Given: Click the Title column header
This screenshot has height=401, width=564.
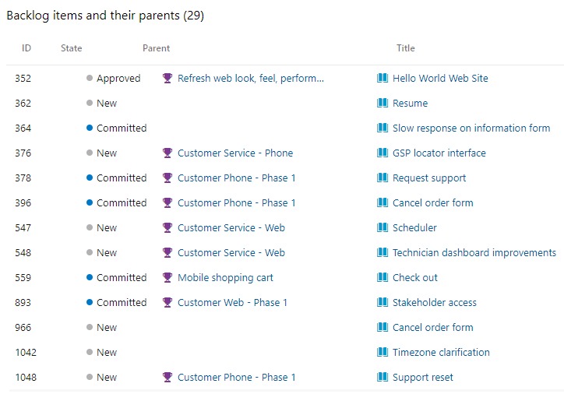Looking at the screenshot, I should tap(405, 48).
